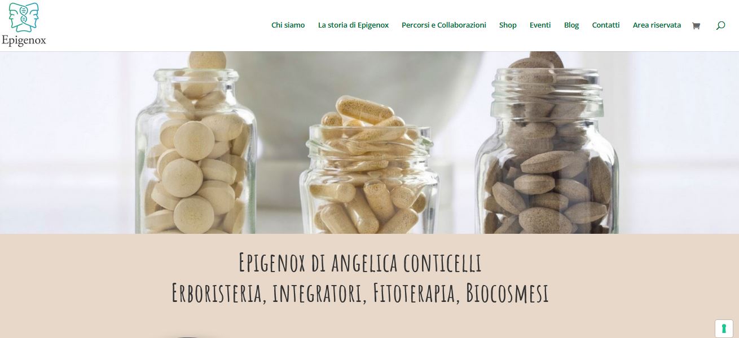Open the shopping cart icon

tap(696, 25)
